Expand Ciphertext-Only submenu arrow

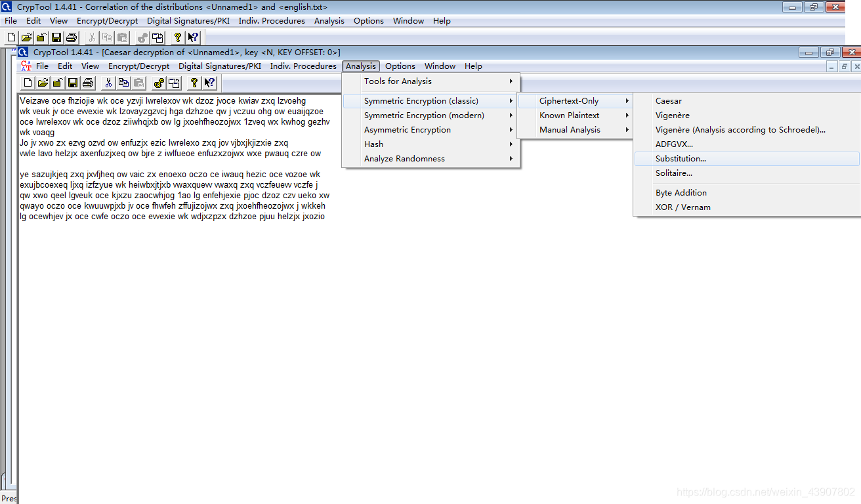coord(627,101)
